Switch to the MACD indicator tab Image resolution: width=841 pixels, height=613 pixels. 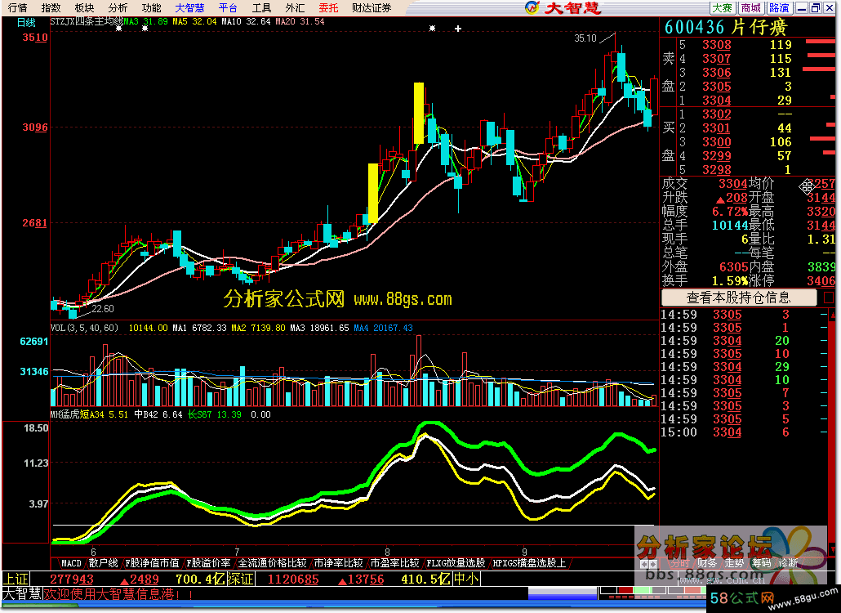(71, 563)
